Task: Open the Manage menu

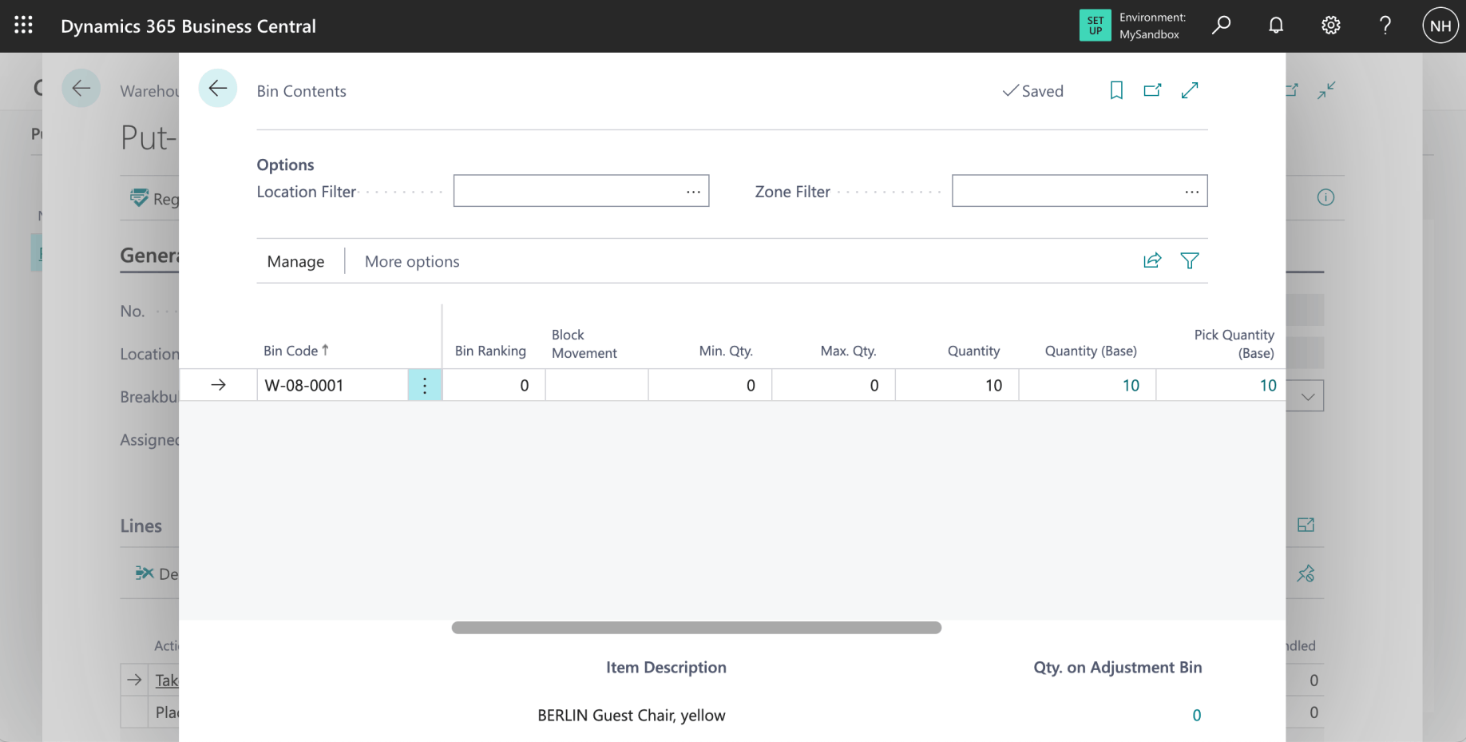Action: coord(295,261)
